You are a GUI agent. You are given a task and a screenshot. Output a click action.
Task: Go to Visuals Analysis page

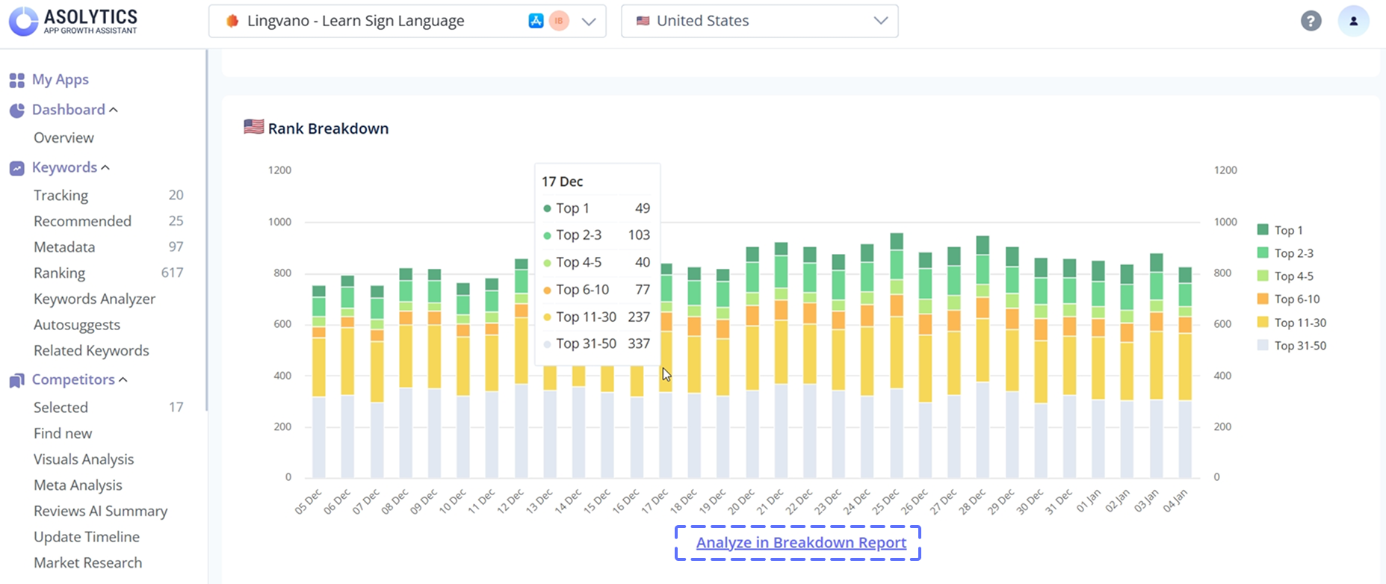tap(84, 459)
